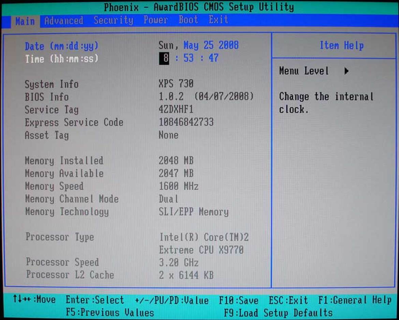Click the Processor Type label
The width and height of the screenshot is (399, 320).
[x=60, y=237]
